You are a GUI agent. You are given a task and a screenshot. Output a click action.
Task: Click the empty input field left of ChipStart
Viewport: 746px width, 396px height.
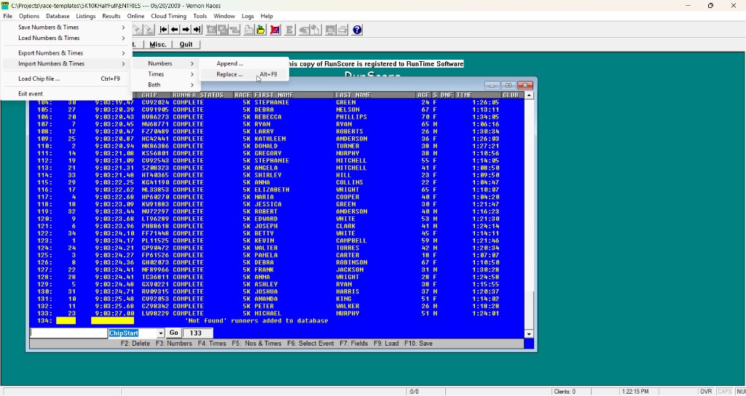click(69, 333)
